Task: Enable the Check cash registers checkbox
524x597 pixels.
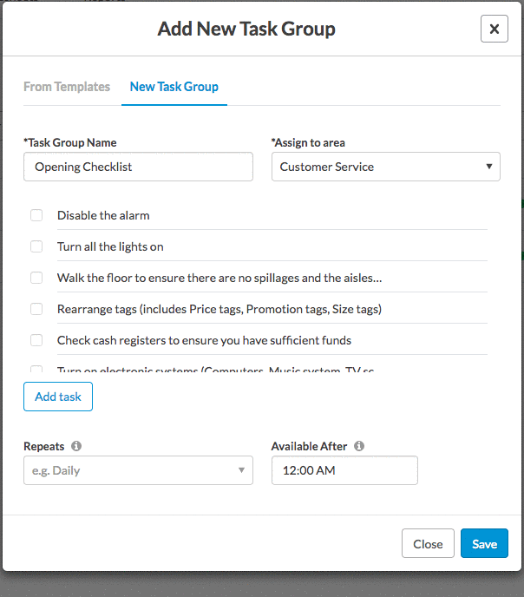Action: [36, 340]
